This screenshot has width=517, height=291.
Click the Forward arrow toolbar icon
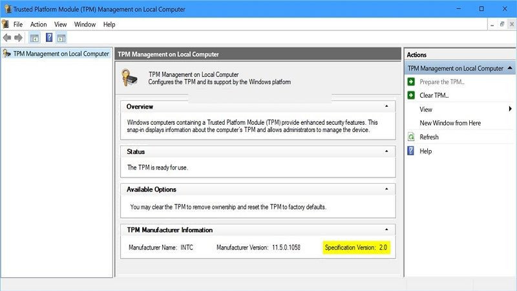tap(19, 38)
